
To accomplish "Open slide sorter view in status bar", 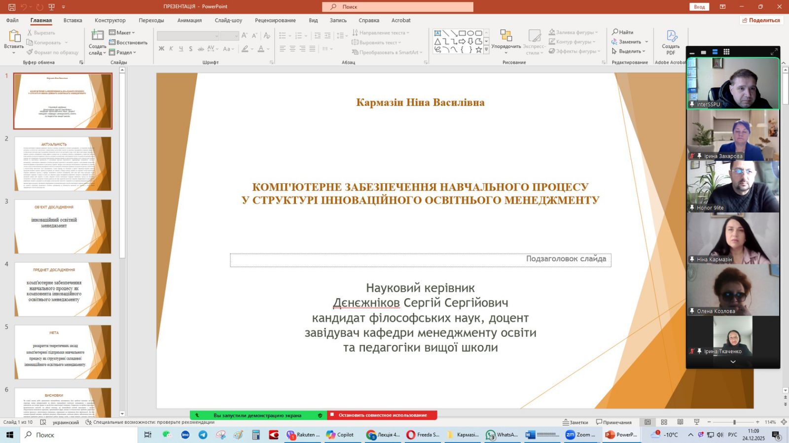I will pyautogui.click(x=664, y=422).
